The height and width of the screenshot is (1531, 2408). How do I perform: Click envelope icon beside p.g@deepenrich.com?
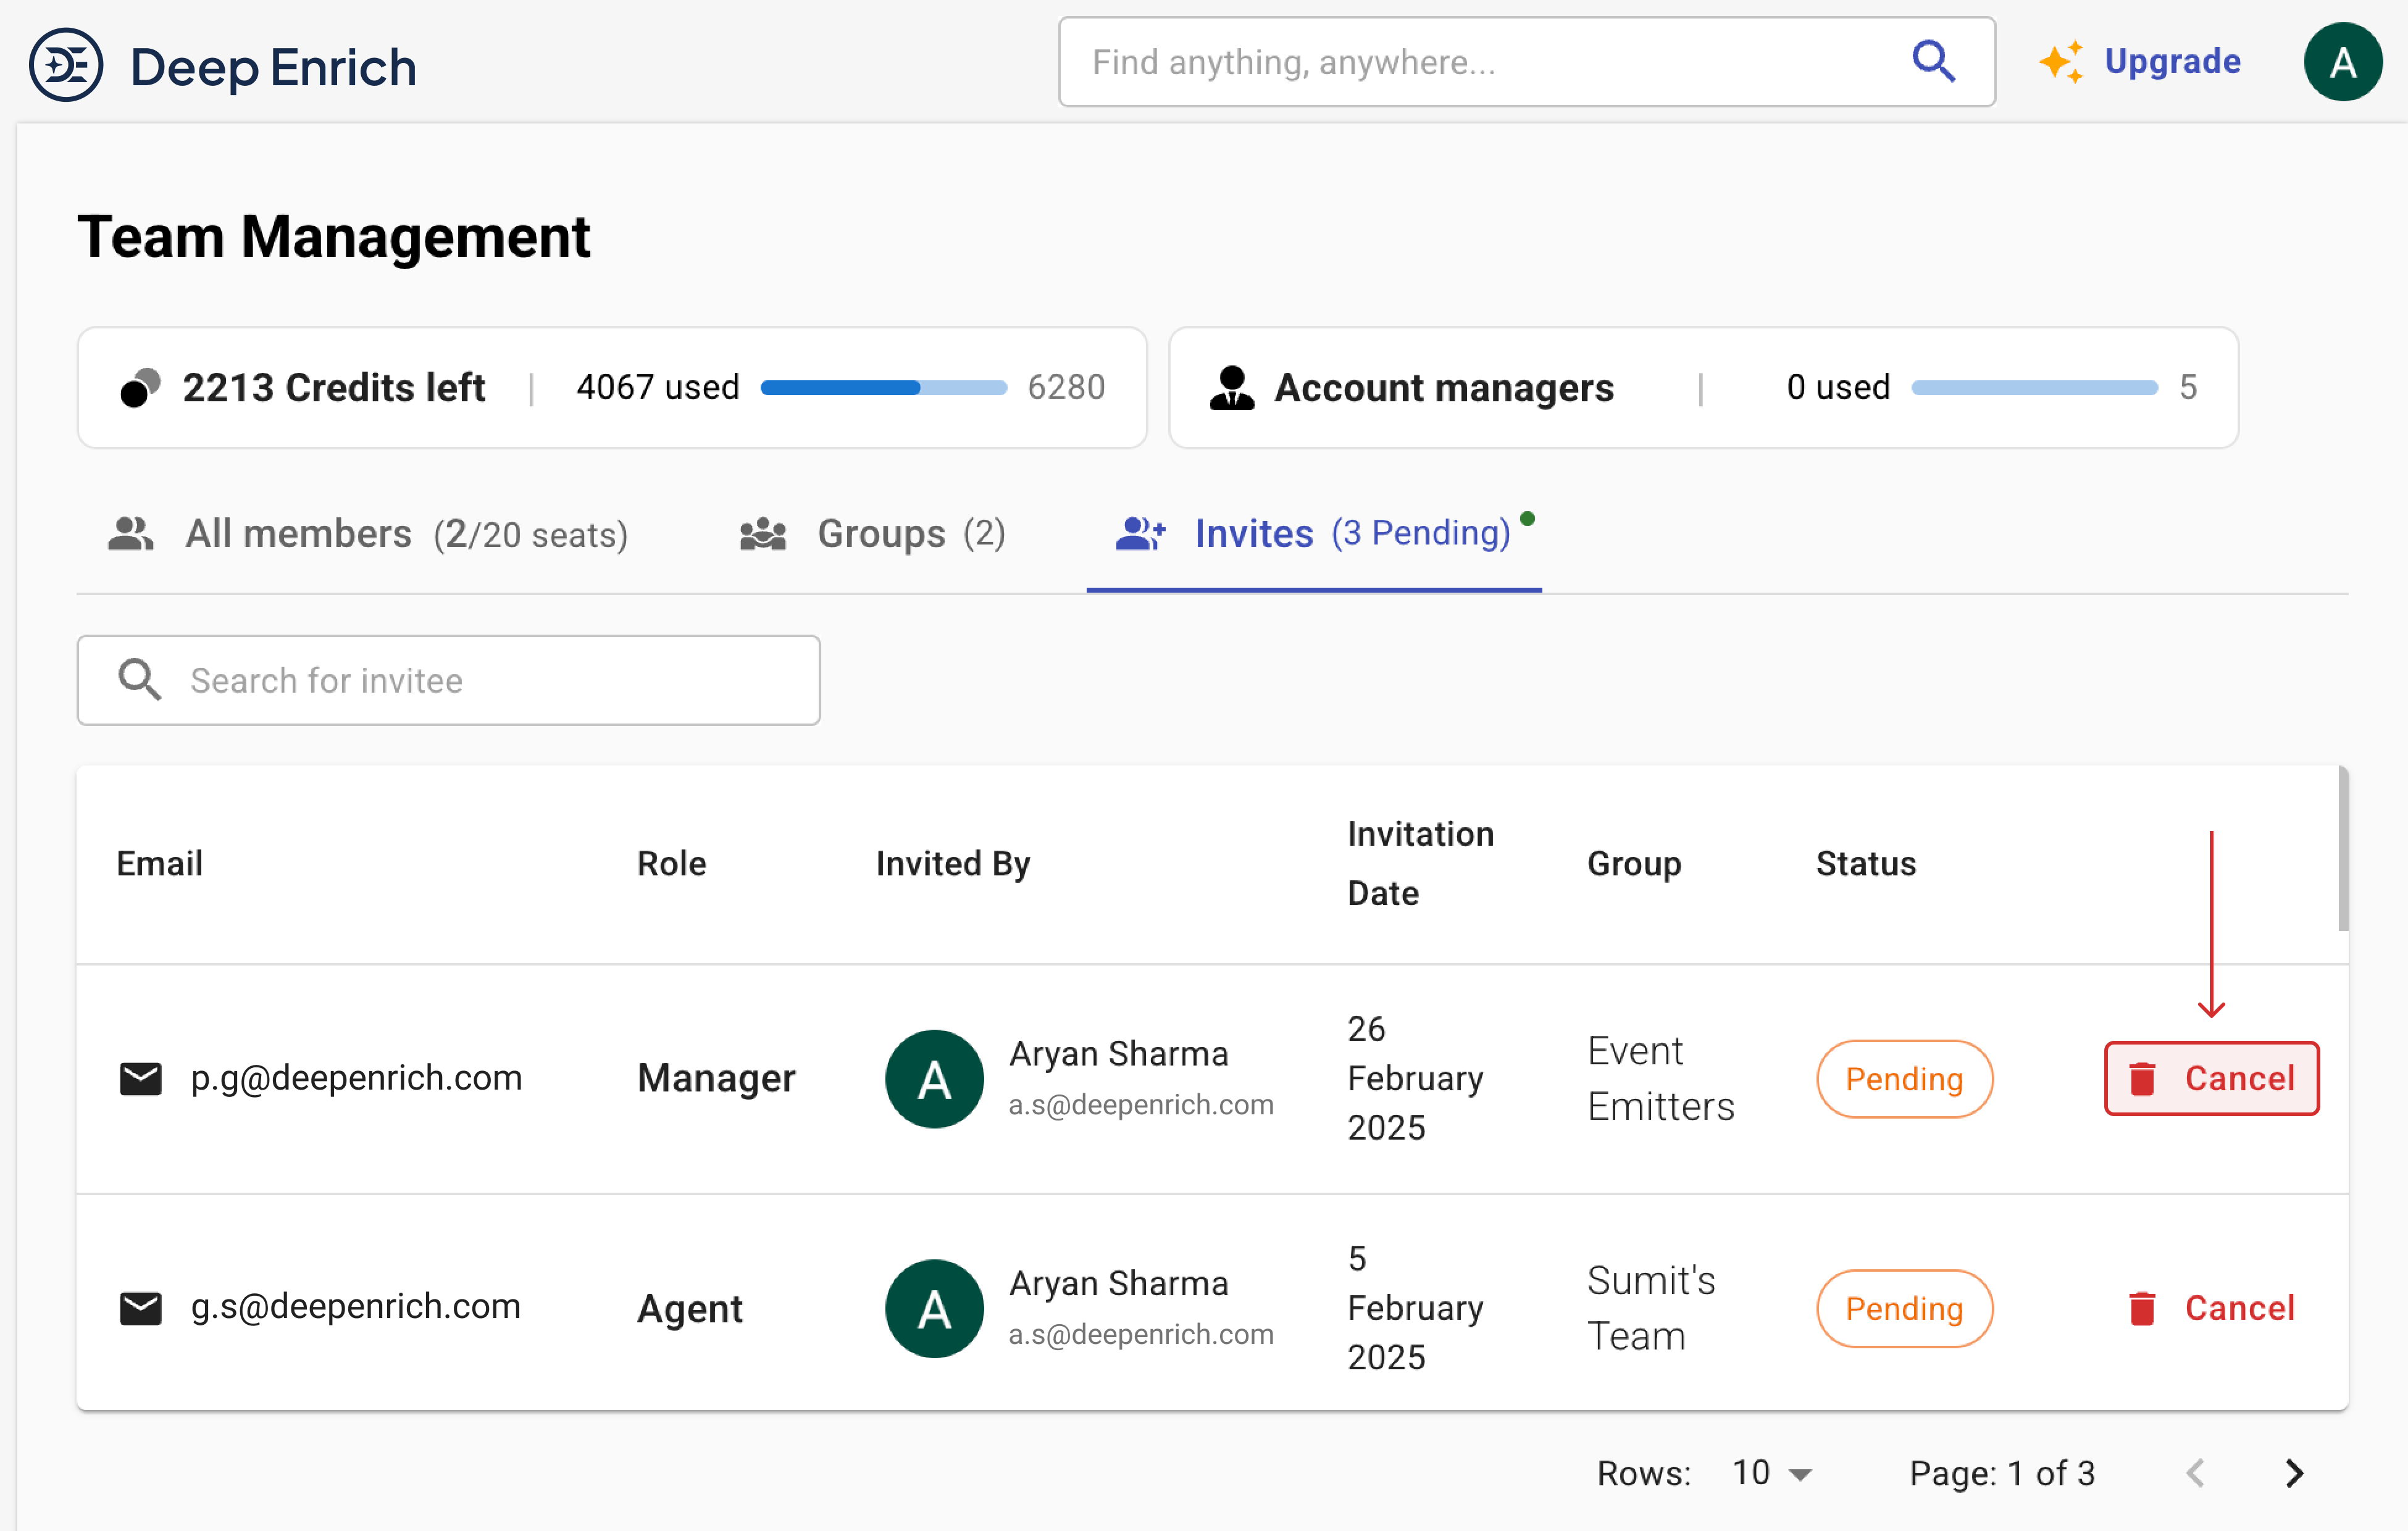(140, 1079)
